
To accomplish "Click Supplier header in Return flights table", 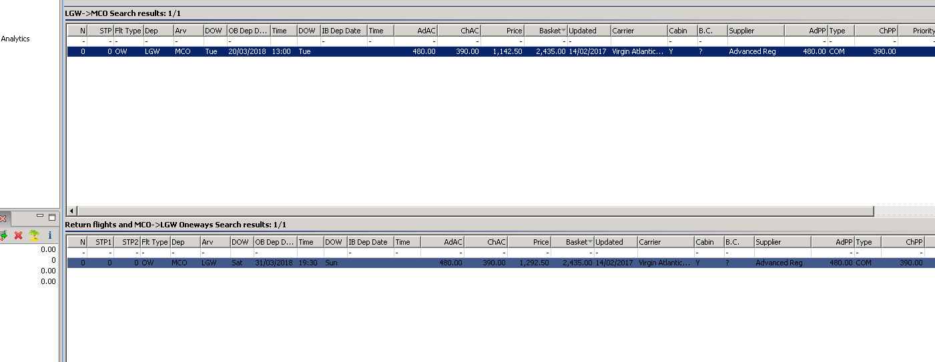I will (x=783, y=242).
